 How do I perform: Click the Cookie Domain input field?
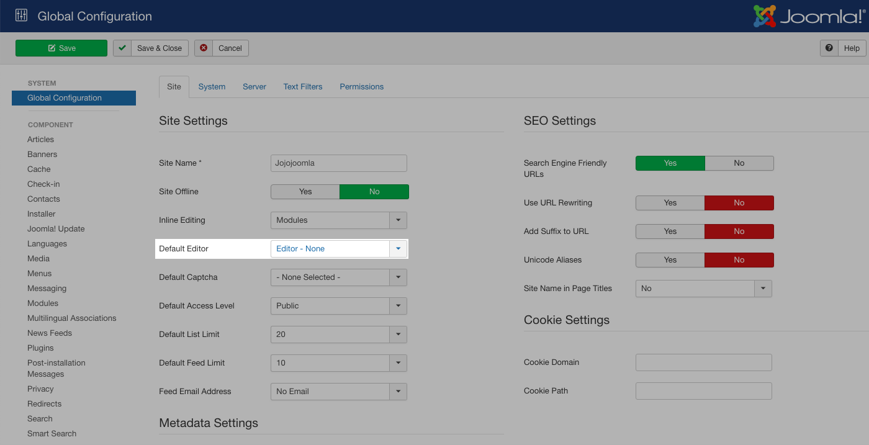704,362
